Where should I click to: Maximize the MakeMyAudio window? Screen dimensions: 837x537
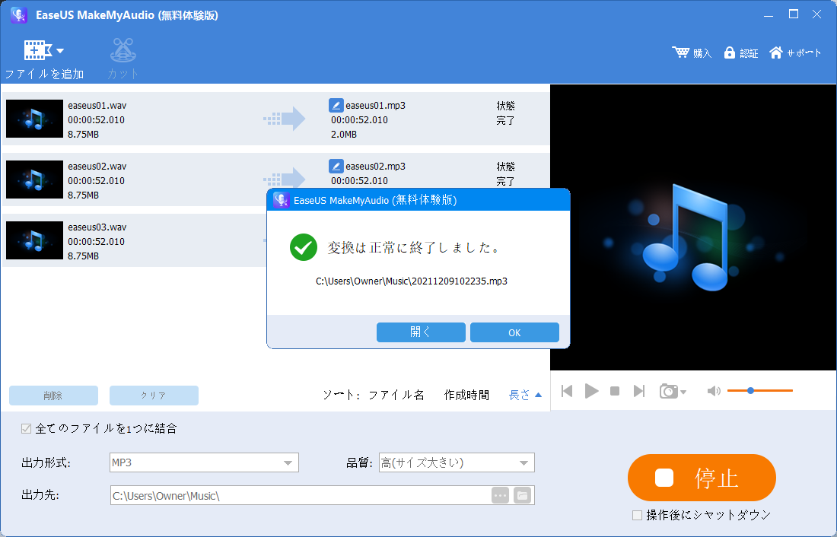pyautogui.click(x=793, y=14)
